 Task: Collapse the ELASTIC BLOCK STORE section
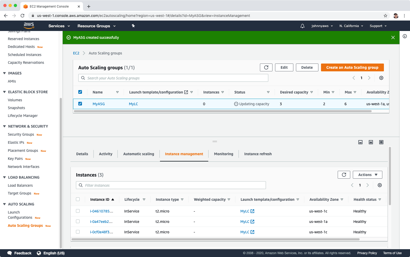pos(4,92)
